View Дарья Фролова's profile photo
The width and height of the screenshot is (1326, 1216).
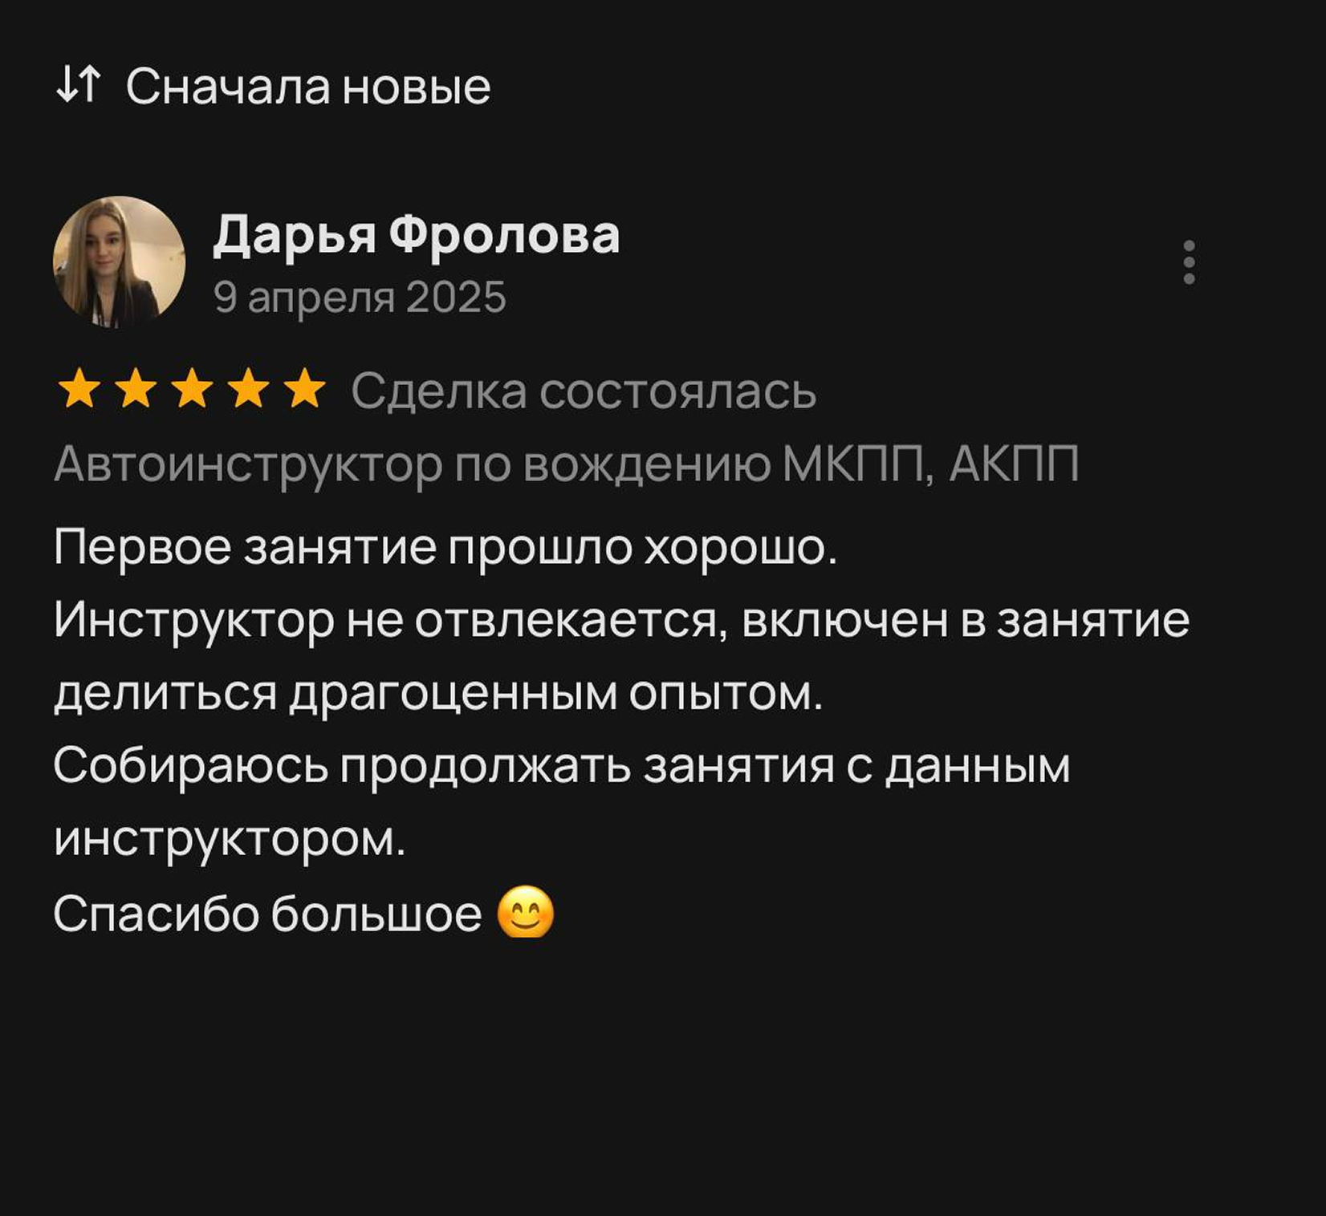point(119,261)
